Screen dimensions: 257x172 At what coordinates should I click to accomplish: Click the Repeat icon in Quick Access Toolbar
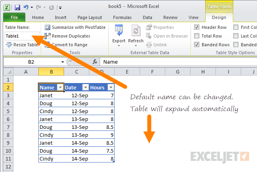coord(51,8)
